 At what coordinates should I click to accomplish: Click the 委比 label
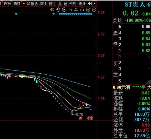pyautogui.click(x=118, y=20)
